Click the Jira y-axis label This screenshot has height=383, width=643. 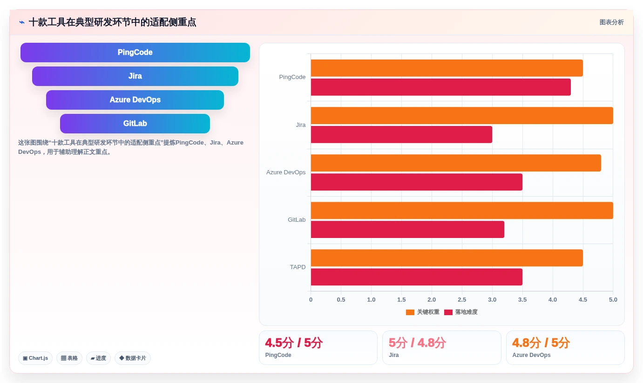(301, 125)
